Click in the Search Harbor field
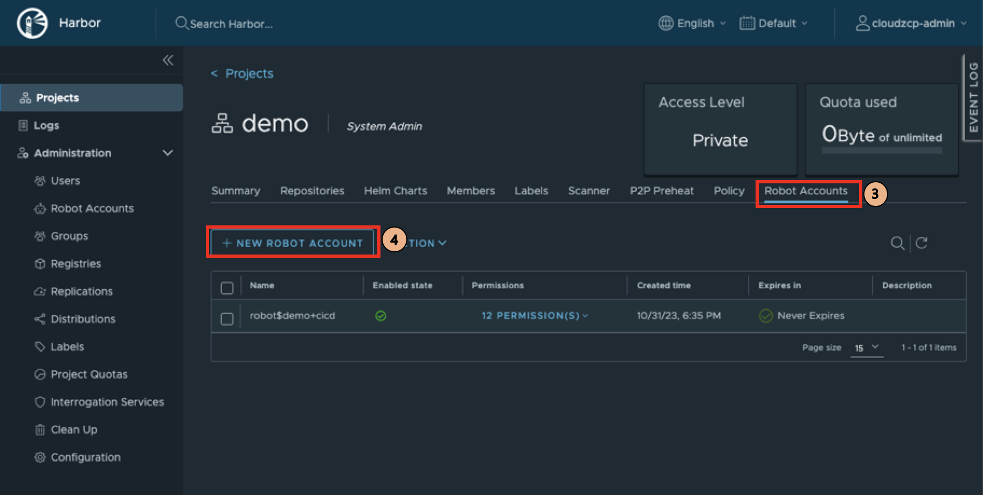The image size is (983, 495). 231,24
